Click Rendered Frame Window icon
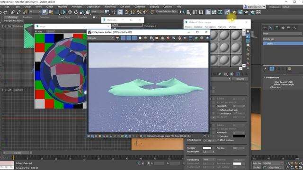 click(x=240, y=12)
